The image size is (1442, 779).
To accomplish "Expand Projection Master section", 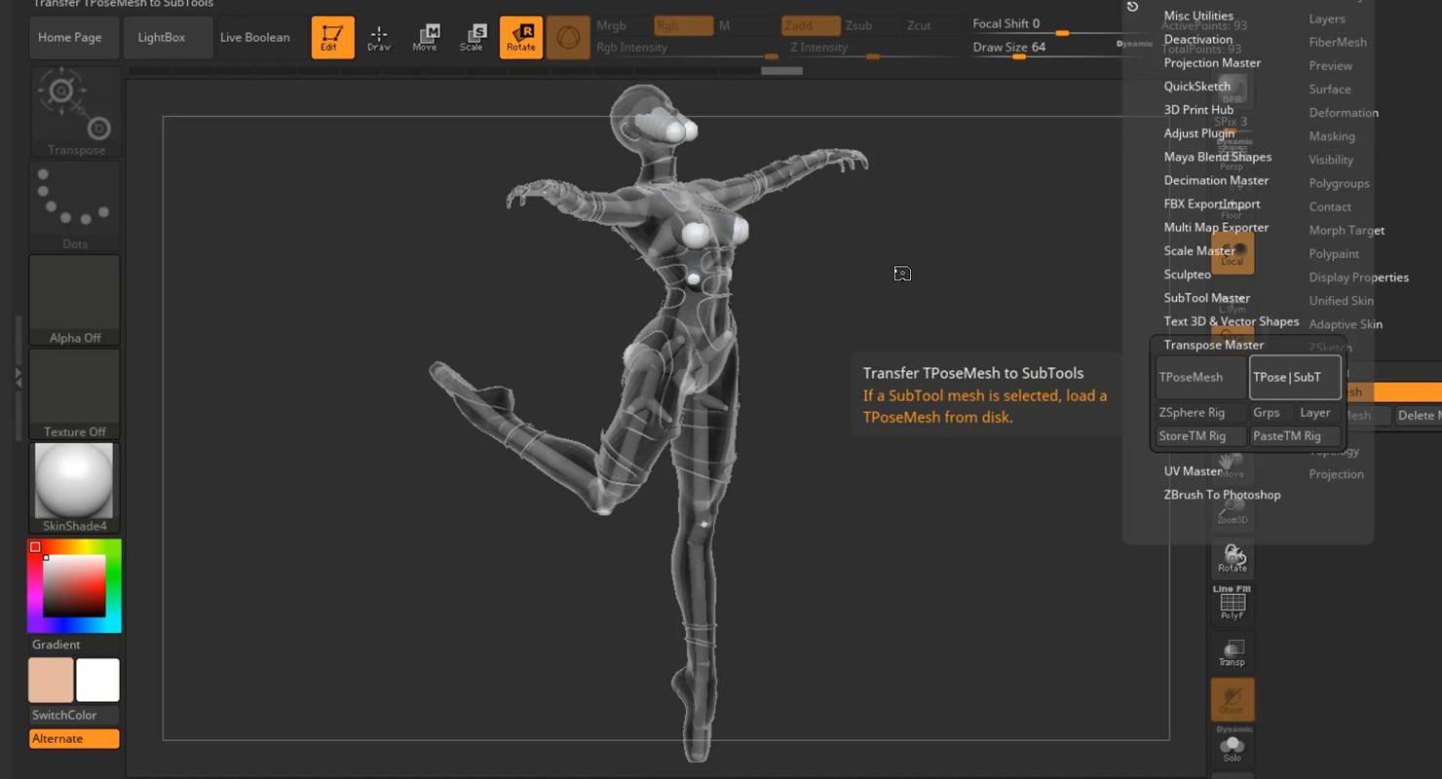I will pyautogui.click(x=1212, y=62).
